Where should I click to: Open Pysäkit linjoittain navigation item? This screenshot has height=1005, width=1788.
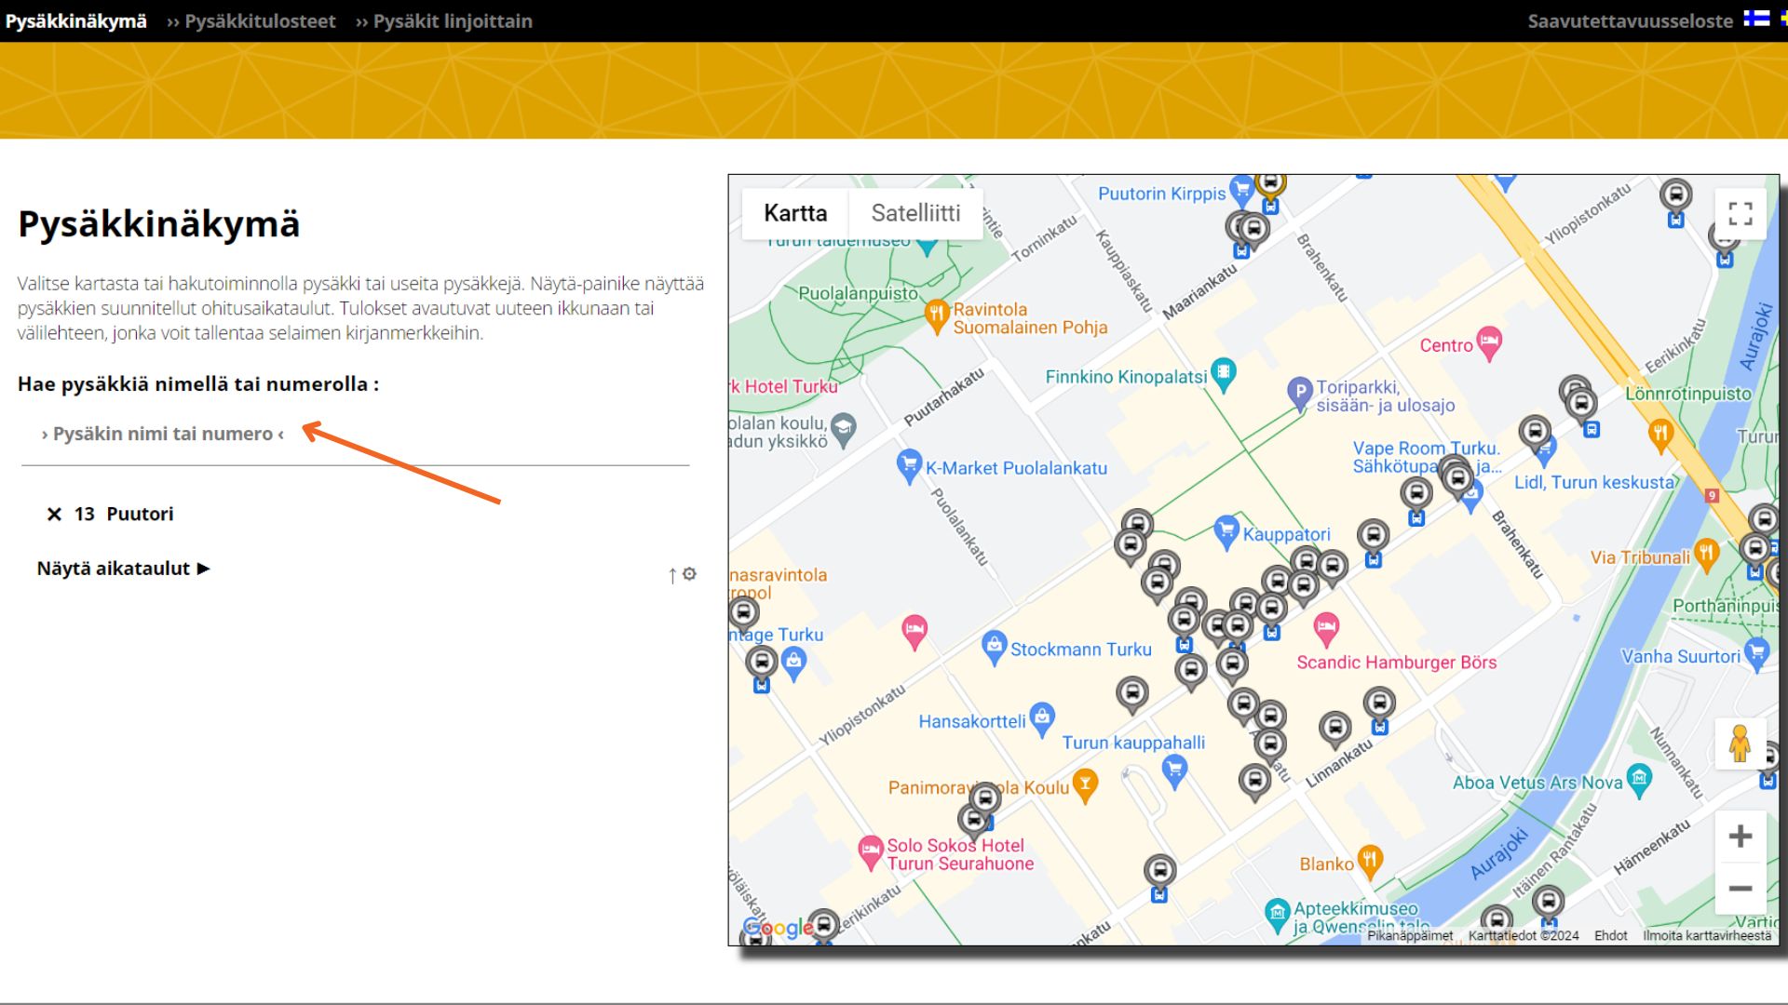453,20
